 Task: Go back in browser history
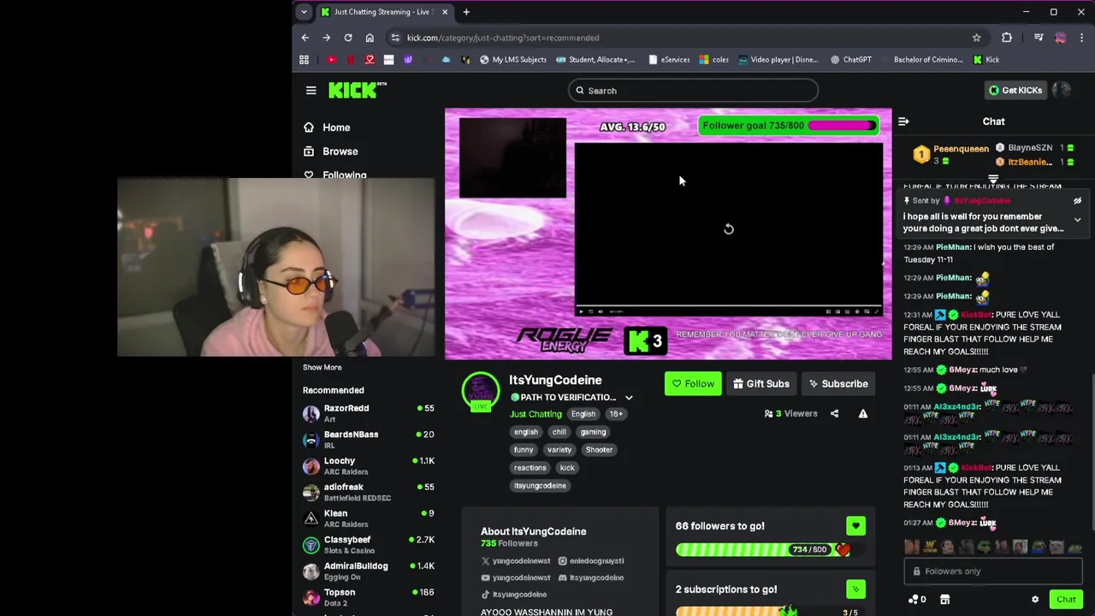click(x=305, y=38)
